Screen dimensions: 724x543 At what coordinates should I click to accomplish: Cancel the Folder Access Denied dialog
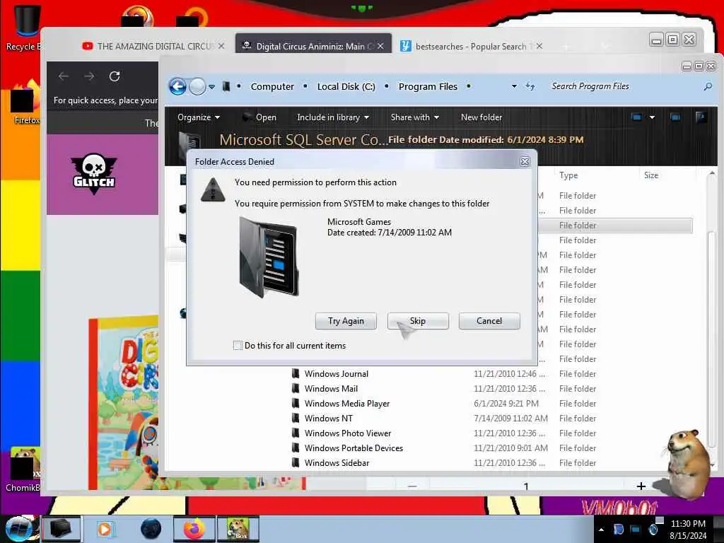point(489,321)
